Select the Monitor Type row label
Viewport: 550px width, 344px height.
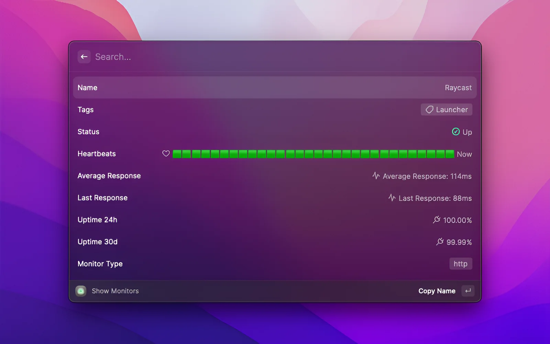(x=100, y=264)
